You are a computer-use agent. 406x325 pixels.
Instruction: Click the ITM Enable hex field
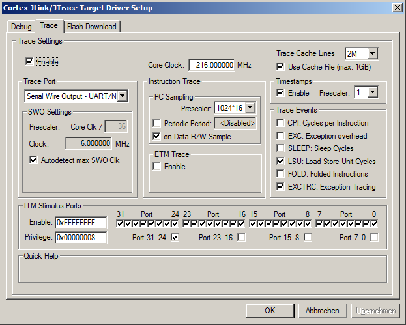(81, 223)
